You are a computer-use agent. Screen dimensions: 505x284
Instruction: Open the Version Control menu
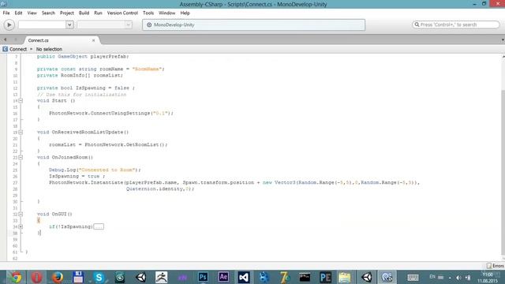pyautogui.click(x=122, y=13)
